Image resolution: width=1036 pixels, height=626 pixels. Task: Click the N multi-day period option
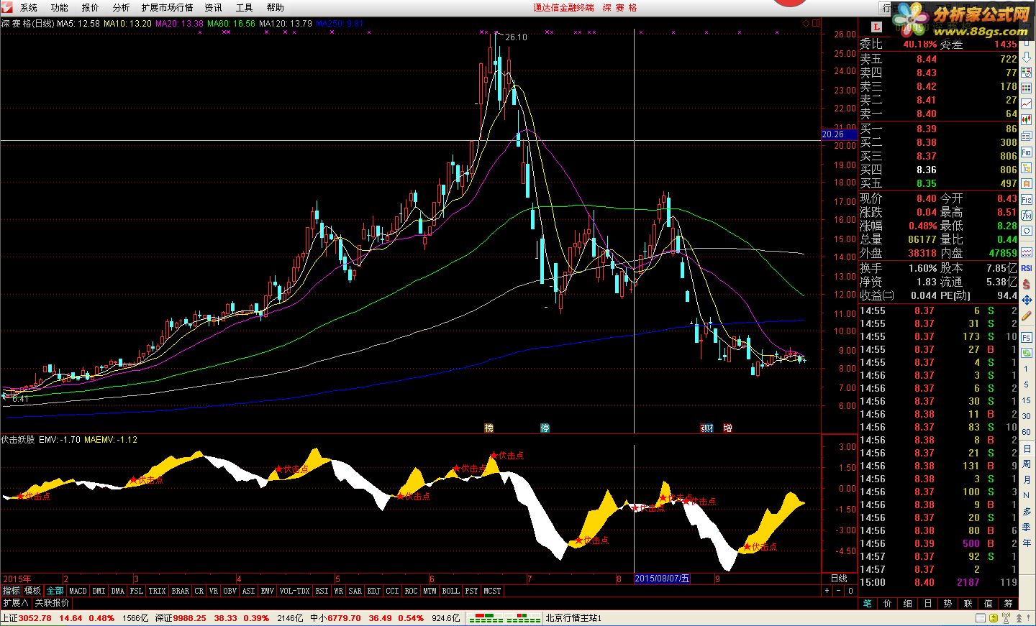coord(1027,494)
